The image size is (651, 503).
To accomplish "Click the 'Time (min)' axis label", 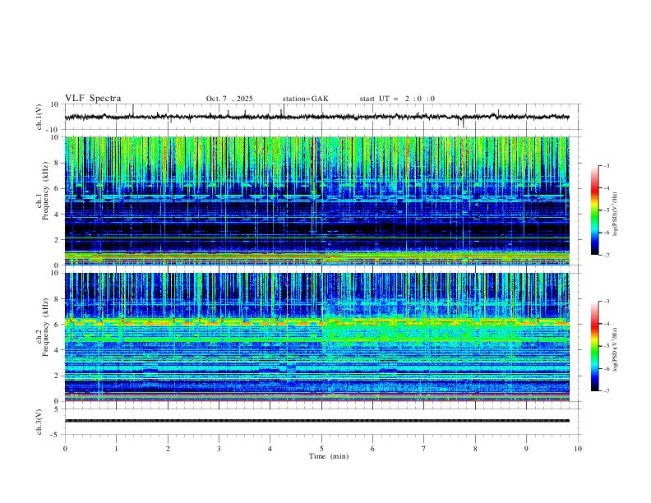I will click(329, 456).
